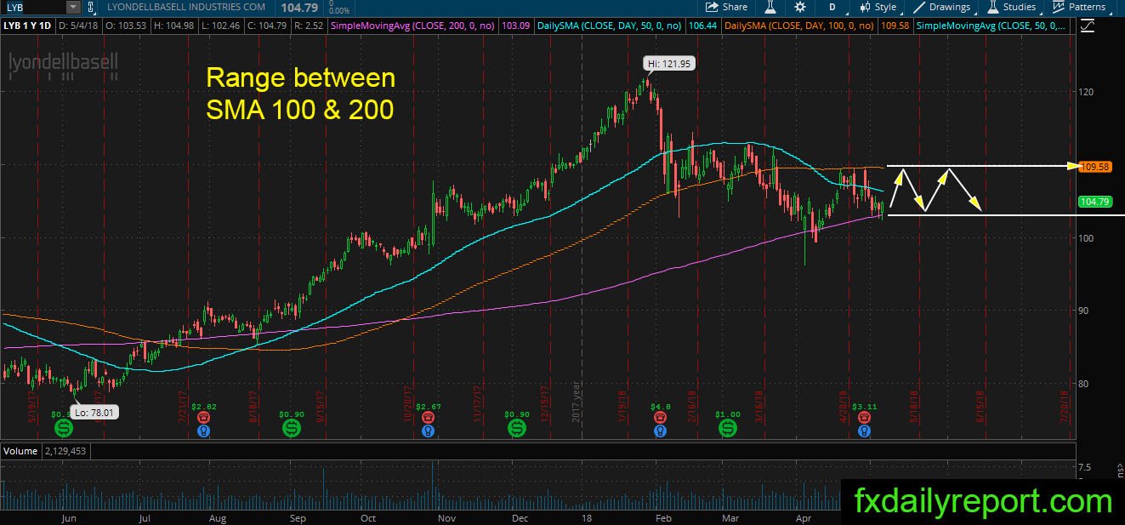The width and height of the screenshot is (1125, 525).
Task: Click the $4.8 earnings phone icon
Action: (660, 418)
